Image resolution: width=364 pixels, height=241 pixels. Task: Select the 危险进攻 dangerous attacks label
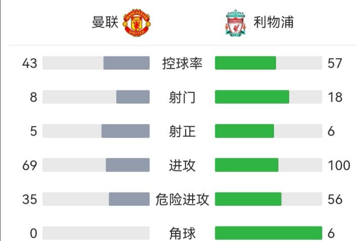point(182,199)
